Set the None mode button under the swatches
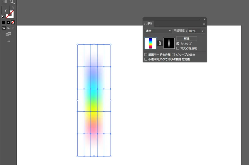This screenshot has width=249, height=165. pyautogui.click(x=13, y=22)
